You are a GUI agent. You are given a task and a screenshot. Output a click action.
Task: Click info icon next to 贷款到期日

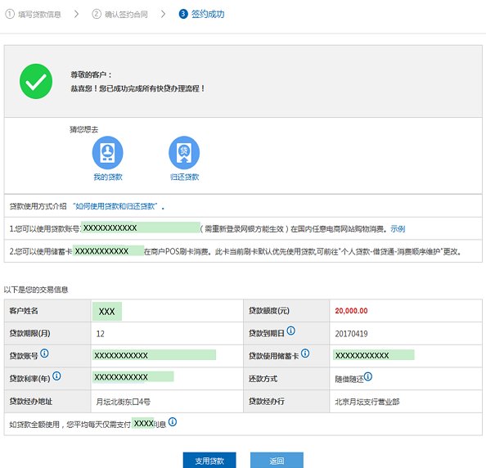tap(290, 331)
